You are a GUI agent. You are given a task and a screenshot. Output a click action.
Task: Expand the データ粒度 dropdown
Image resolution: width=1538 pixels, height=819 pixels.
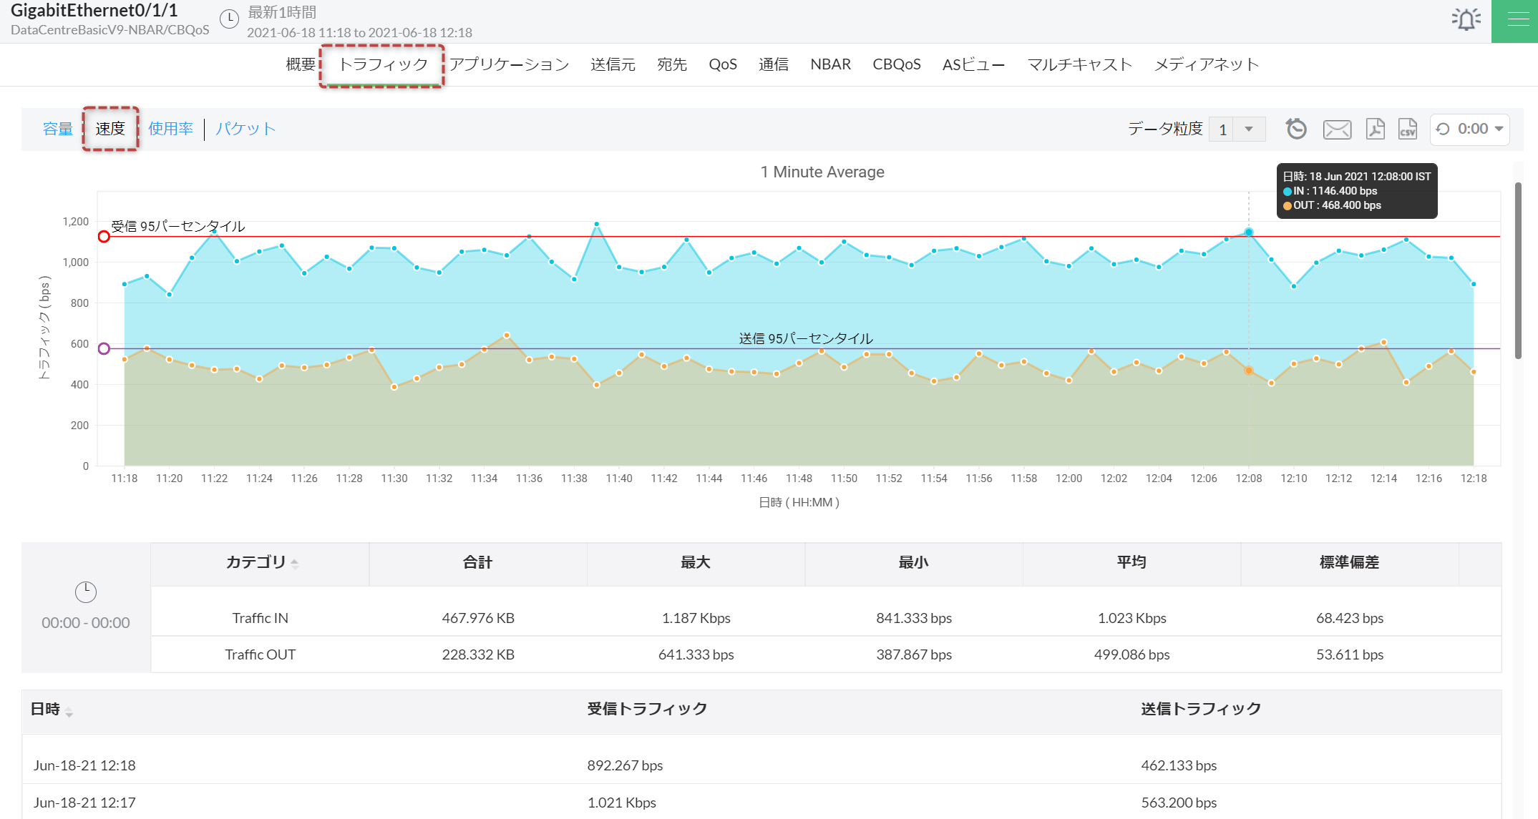(1248, 129)
